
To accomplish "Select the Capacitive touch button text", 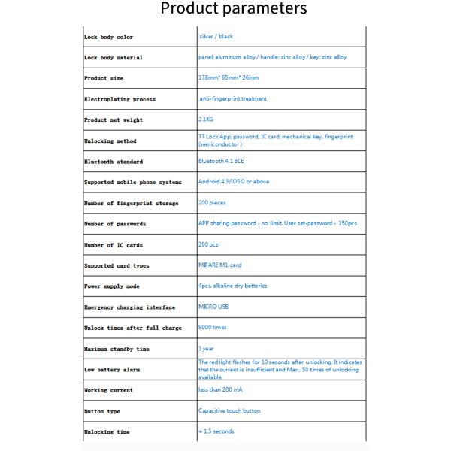I will 229,410.
